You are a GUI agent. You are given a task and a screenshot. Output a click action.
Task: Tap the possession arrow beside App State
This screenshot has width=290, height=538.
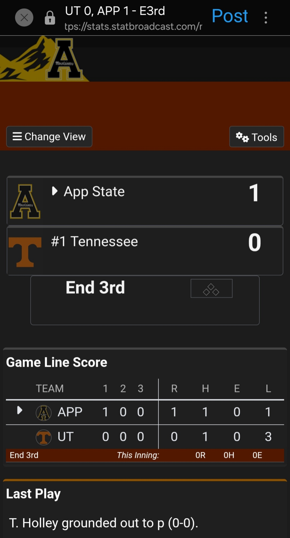click(x=55, y=191)
